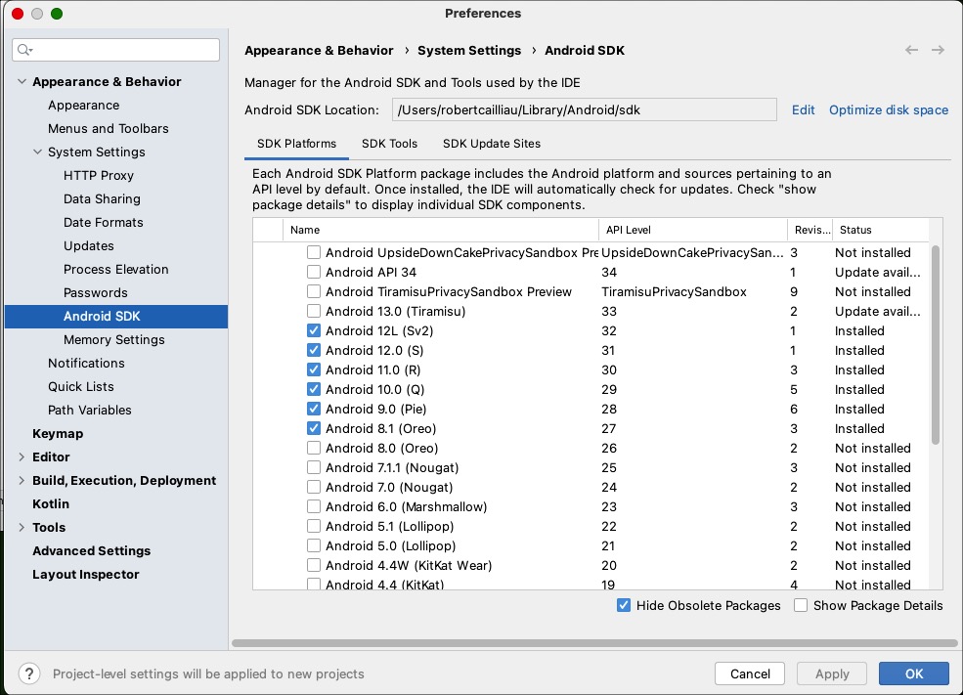This screenshot has height=695, width=963.
Task: Select Process Elevation settings
Action: pos(115,269)
